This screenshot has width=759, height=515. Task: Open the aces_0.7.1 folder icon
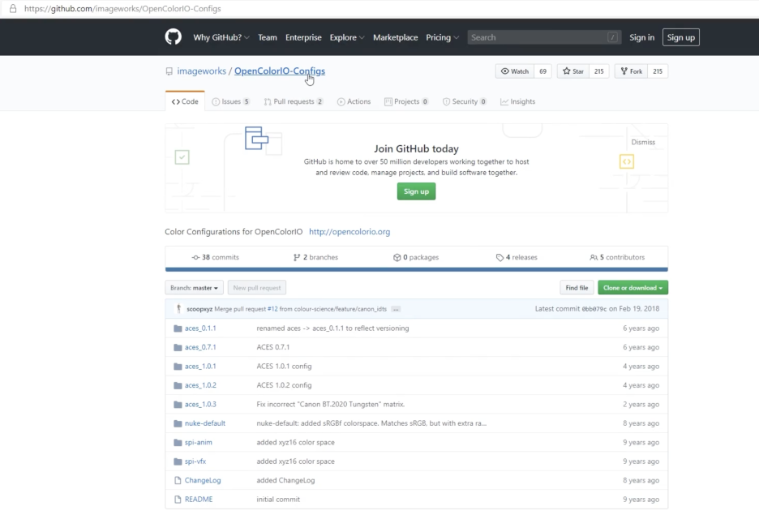(x=178, y=347)
